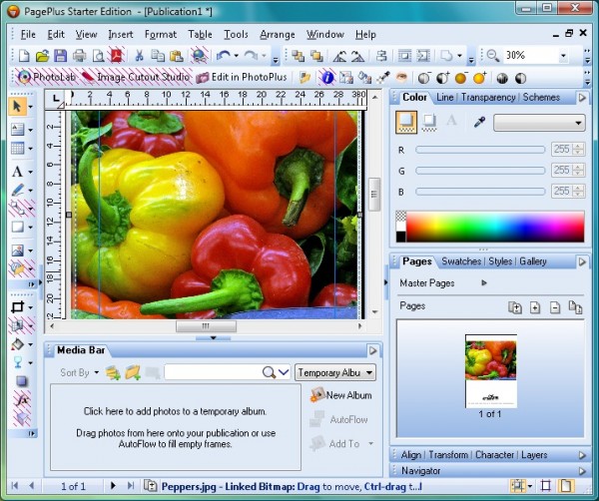Open the Sort By dropdown

pyautogui.click(x=79, y=372)
